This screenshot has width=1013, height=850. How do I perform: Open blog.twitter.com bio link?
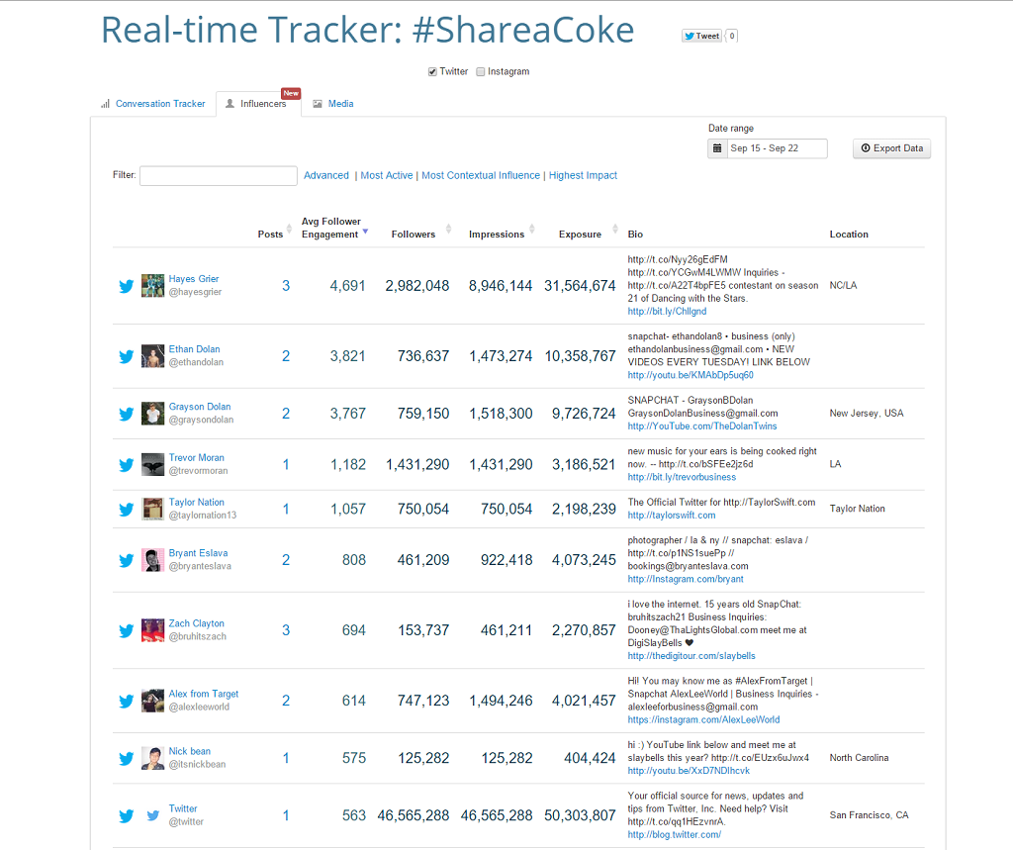point(675,836)
